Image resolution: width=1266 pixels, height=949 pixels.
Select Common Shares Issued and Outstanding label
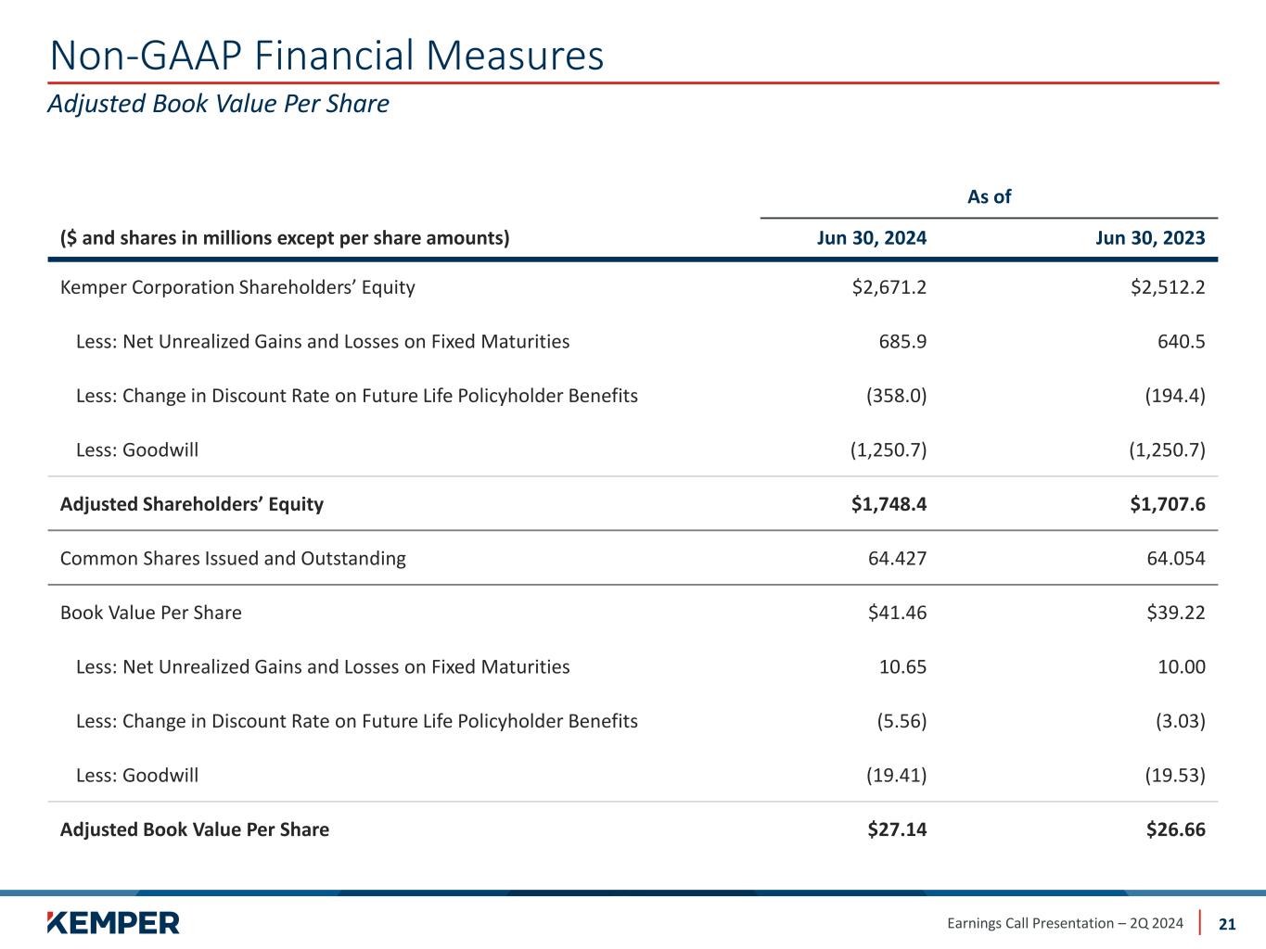[233, 558]
